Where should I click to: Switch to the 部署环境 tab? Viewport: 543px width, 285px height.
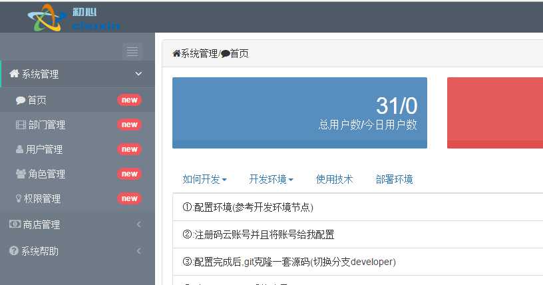(x=394, y=179)
